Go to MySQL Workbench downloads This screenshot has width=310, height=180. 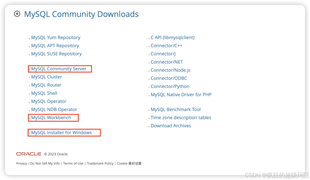point(51,118)
